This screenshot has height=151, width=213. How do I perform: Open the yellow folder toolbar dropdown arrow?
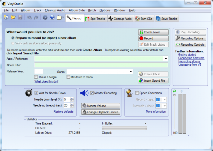(63, 17)
